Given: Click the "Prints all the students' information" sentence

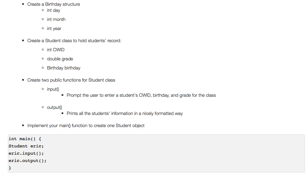Looking at the screenshot, I should [125, 113].
